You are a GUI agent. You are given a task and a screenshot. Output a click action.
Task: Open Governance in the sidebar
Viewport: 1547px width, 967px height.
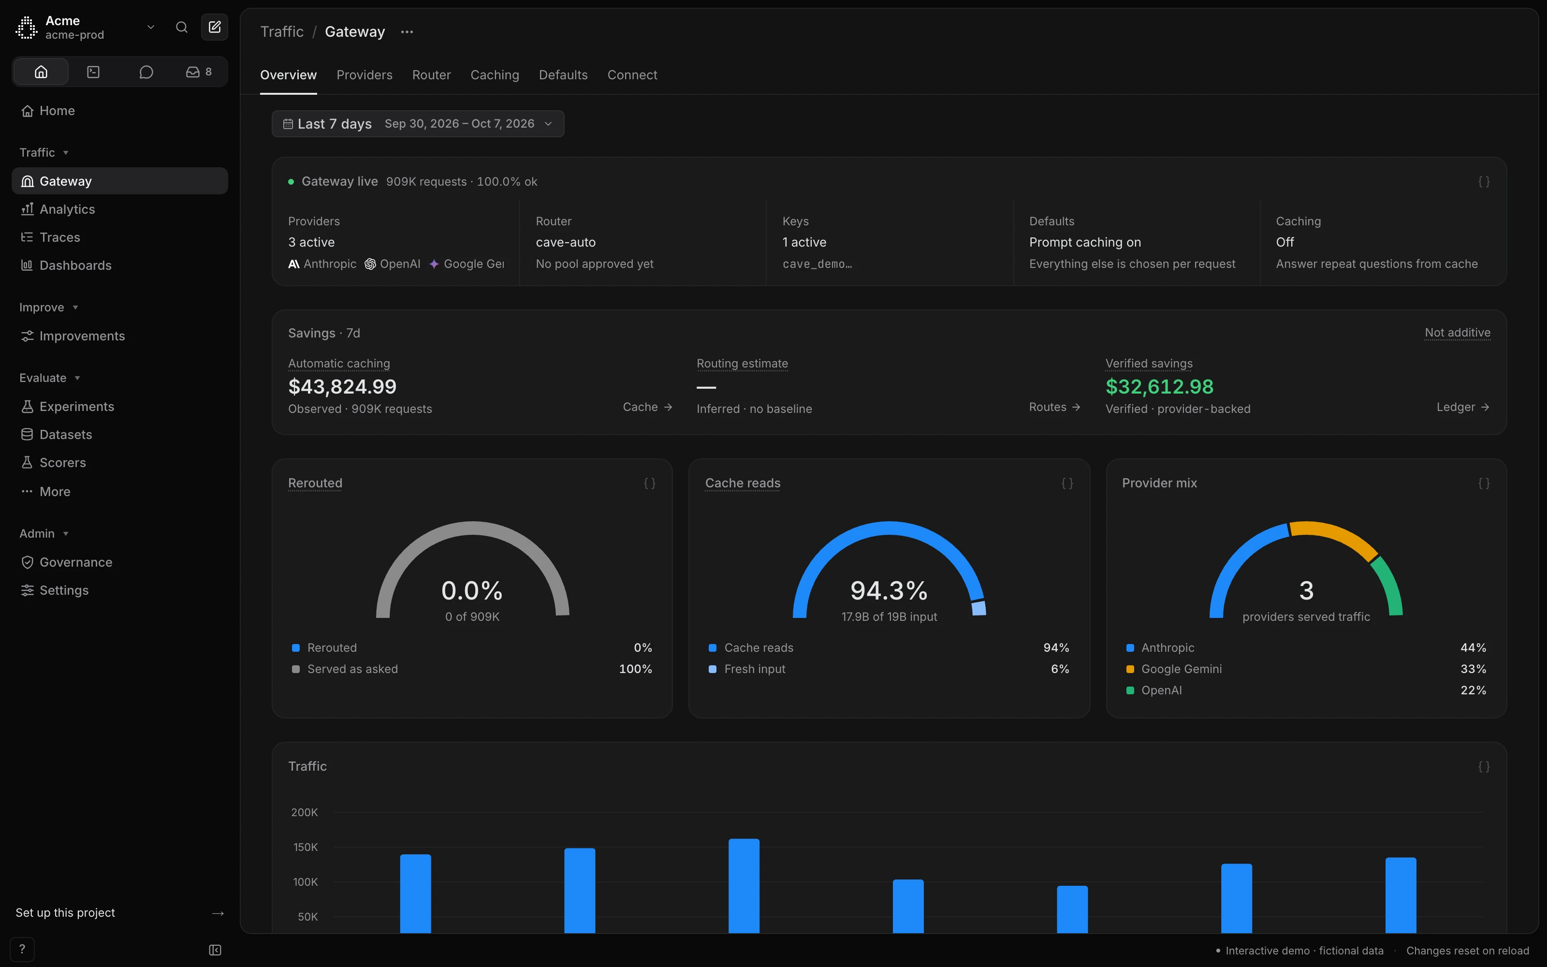[119, 562]
